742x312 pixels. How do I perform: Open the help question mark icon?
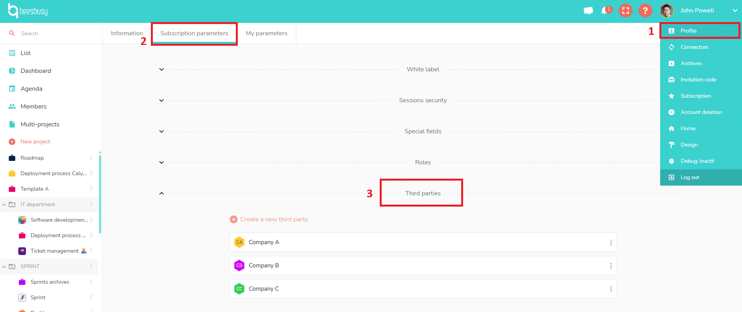tap(645, 11)
